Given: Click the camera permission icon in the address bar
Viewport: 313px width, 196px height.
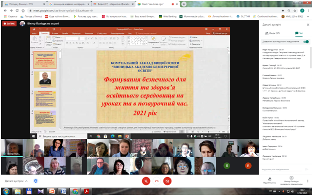Looking at the screenshot, I should [x=283, y=10].
